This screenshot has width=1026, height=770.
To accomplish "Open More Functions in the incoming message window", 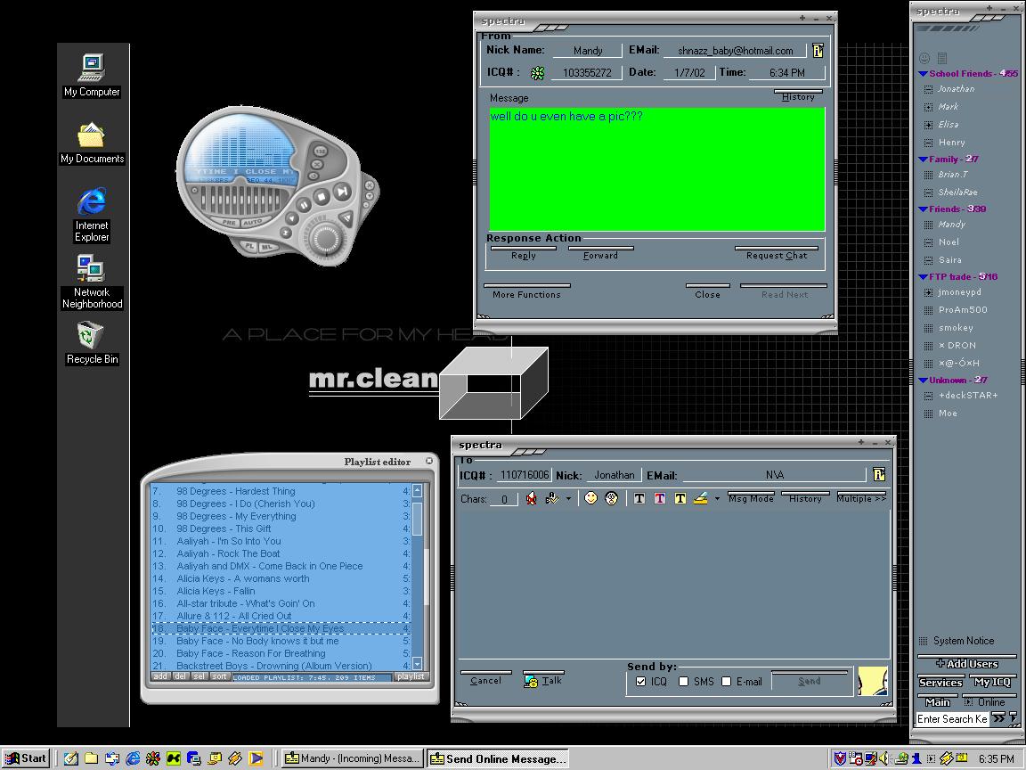I will point(526,293).
